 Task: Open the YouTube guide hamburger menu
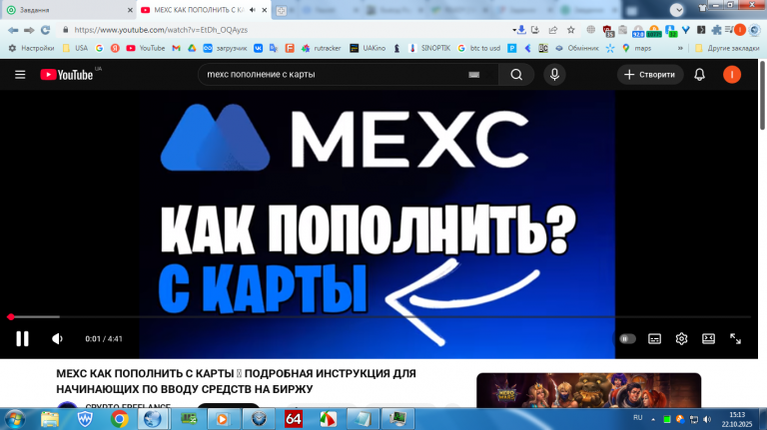(x=20, y=75)
